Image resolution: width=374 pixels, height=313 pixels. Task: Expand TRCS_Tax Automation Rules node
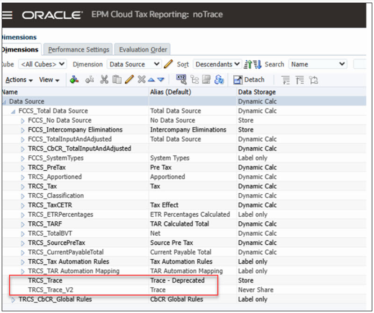coord(22,262)
